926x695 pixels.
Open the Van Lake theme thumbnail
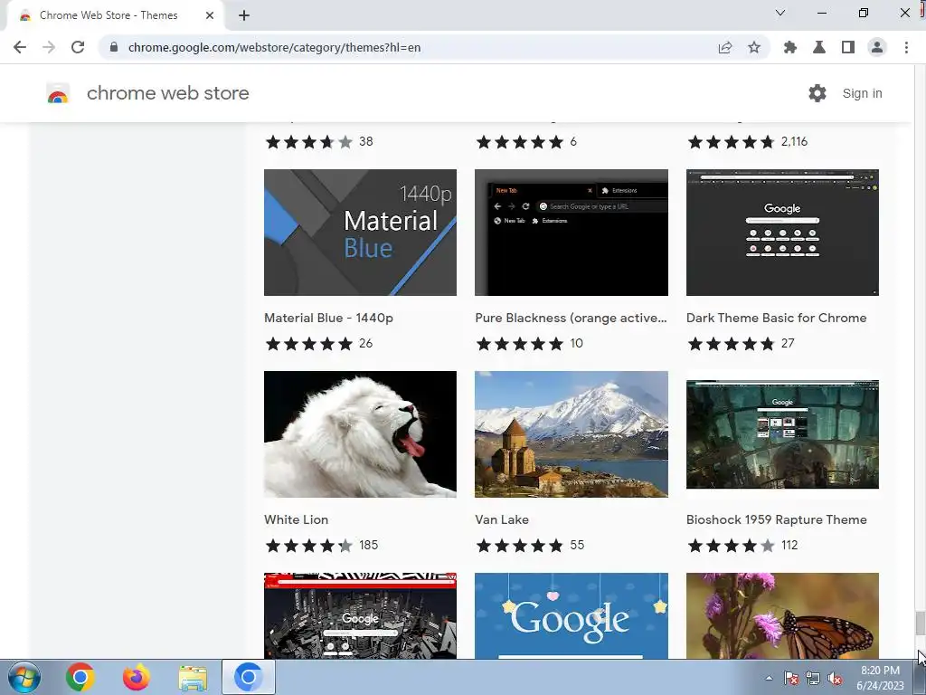click(572, 434)
